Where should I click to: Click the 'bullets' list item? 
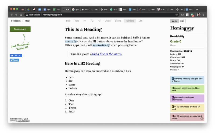[73, 88]
